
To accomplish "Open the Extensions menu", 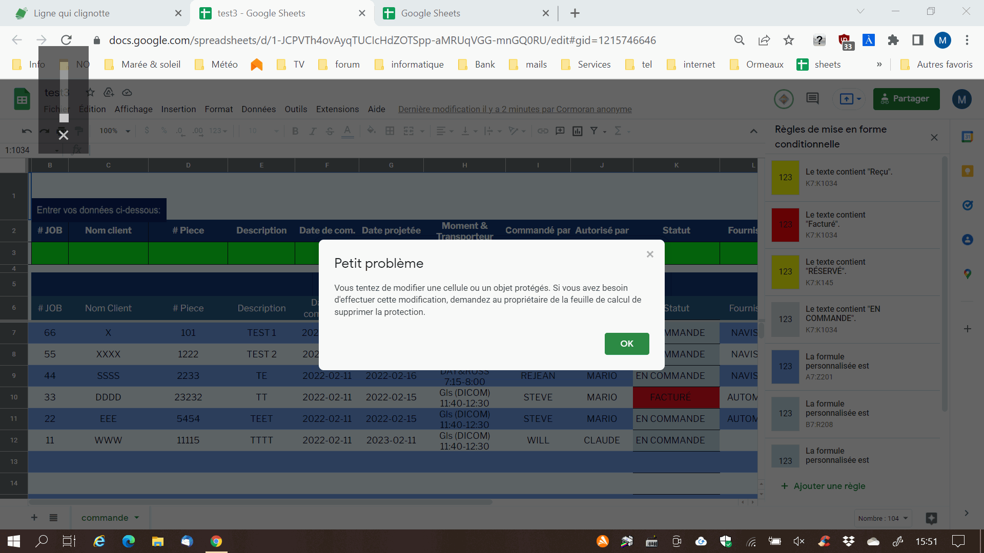I will 337,109.
